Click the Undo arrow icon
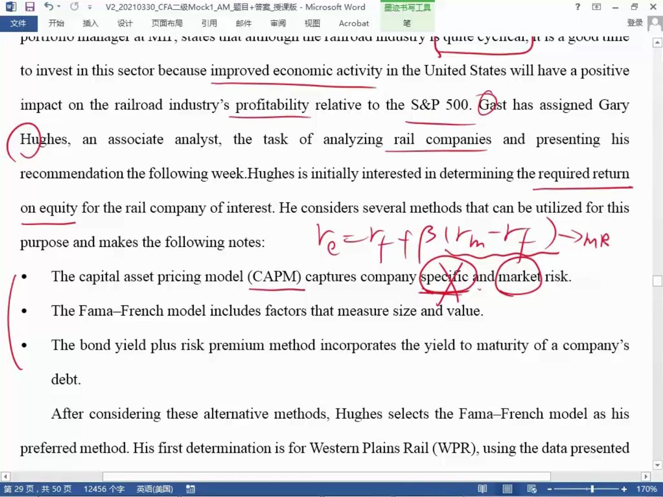 [x=48, y=7]
